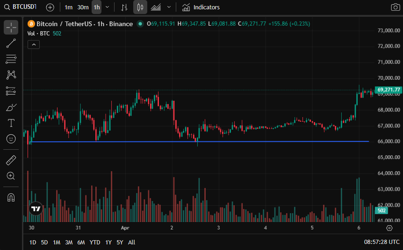The width and height of the screenshot is (403, 250).
Task: Click the 70,000.00 price axis label
Action: pos(389,78)
